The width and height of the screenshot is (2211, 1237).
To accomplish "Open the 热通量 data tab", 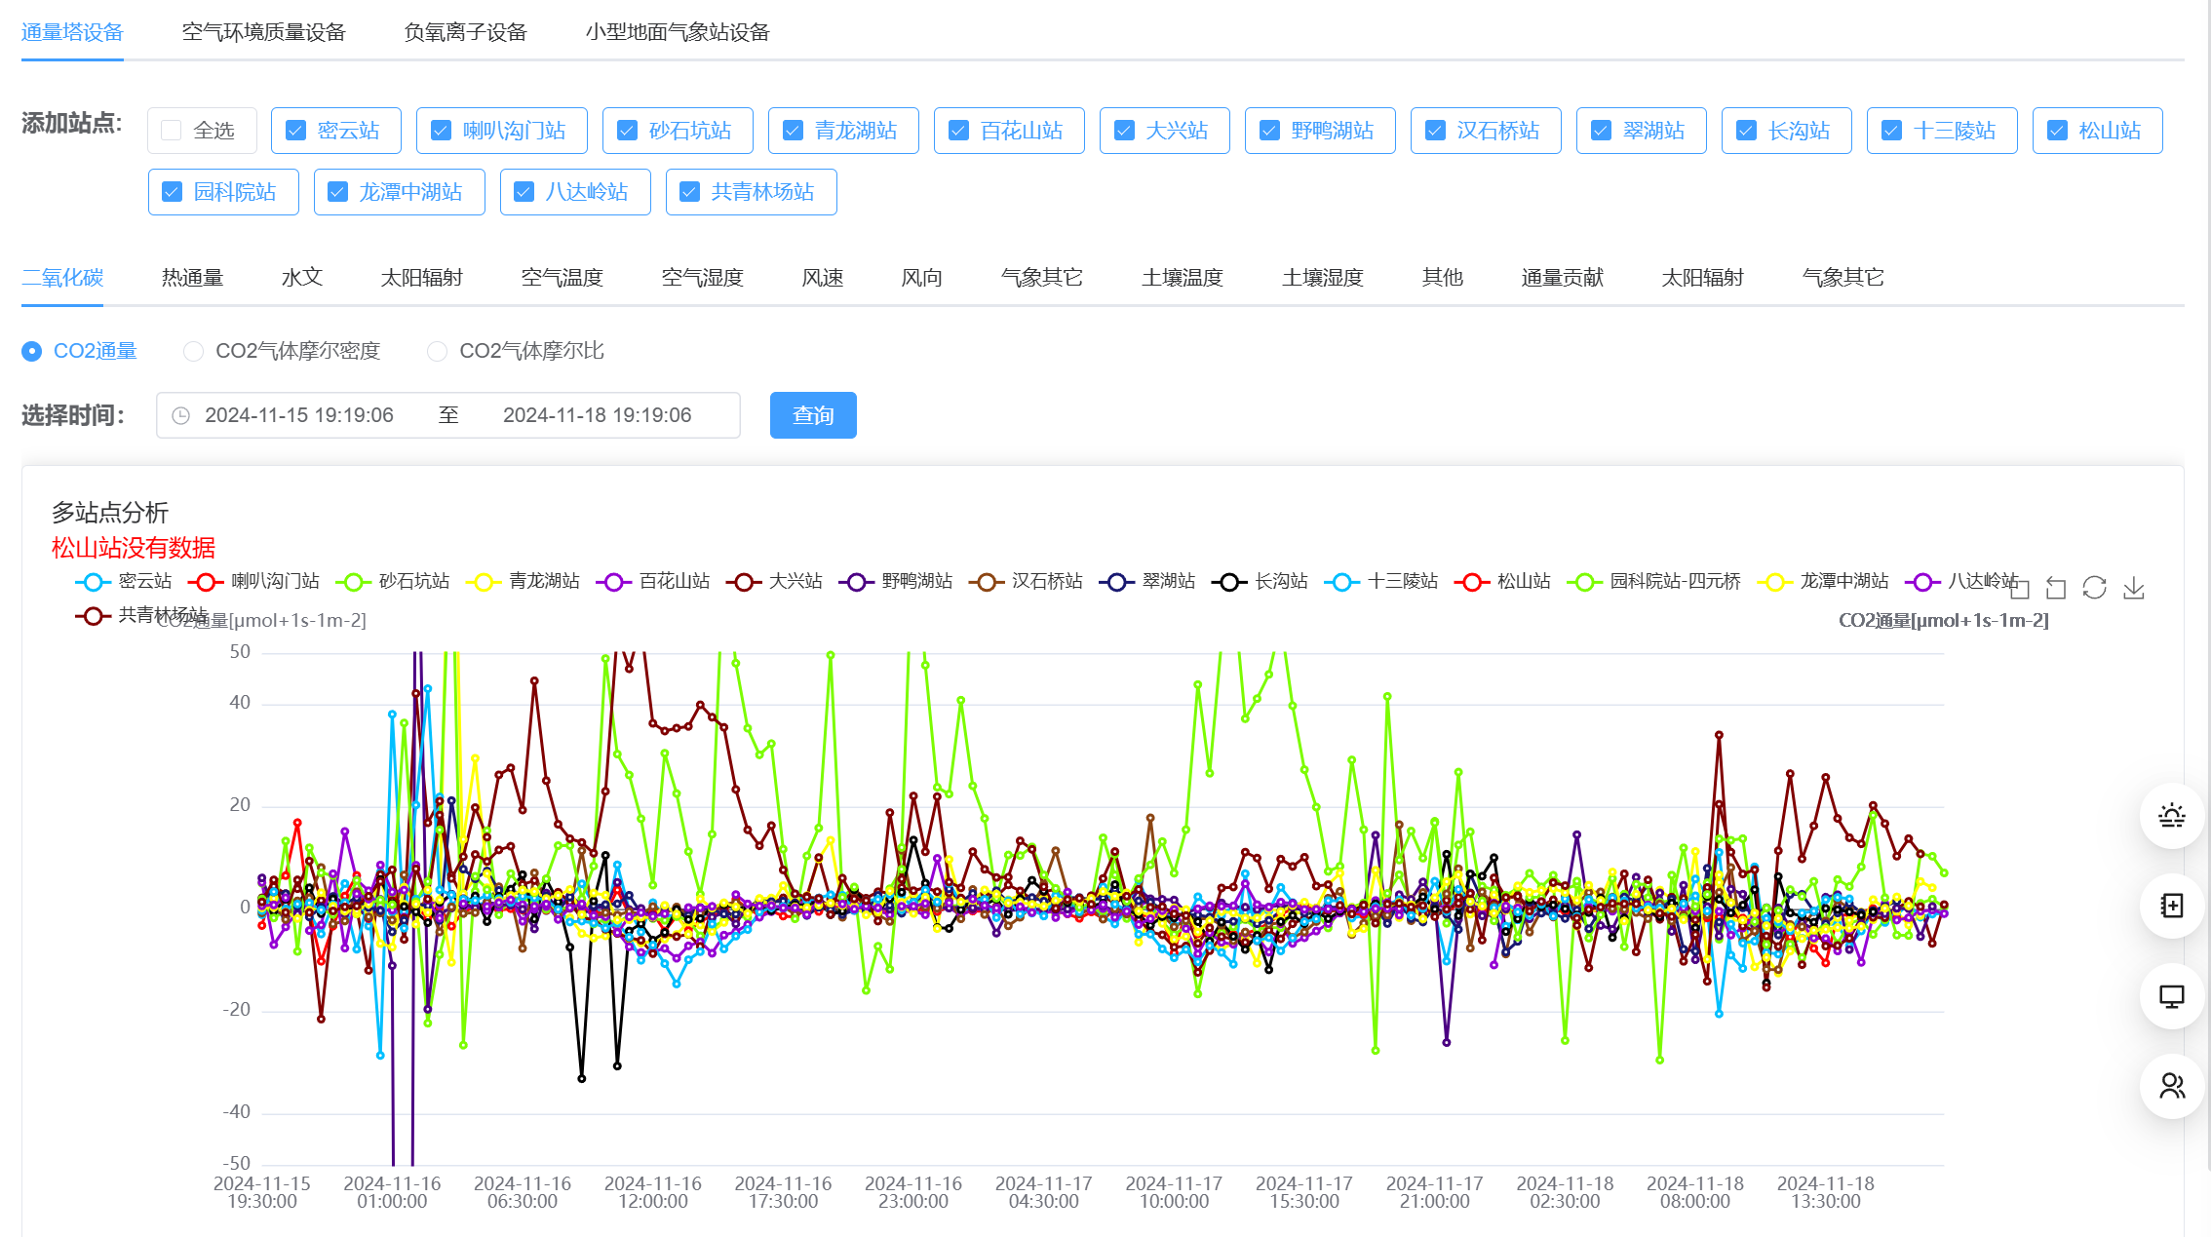I will coord(192,278).
